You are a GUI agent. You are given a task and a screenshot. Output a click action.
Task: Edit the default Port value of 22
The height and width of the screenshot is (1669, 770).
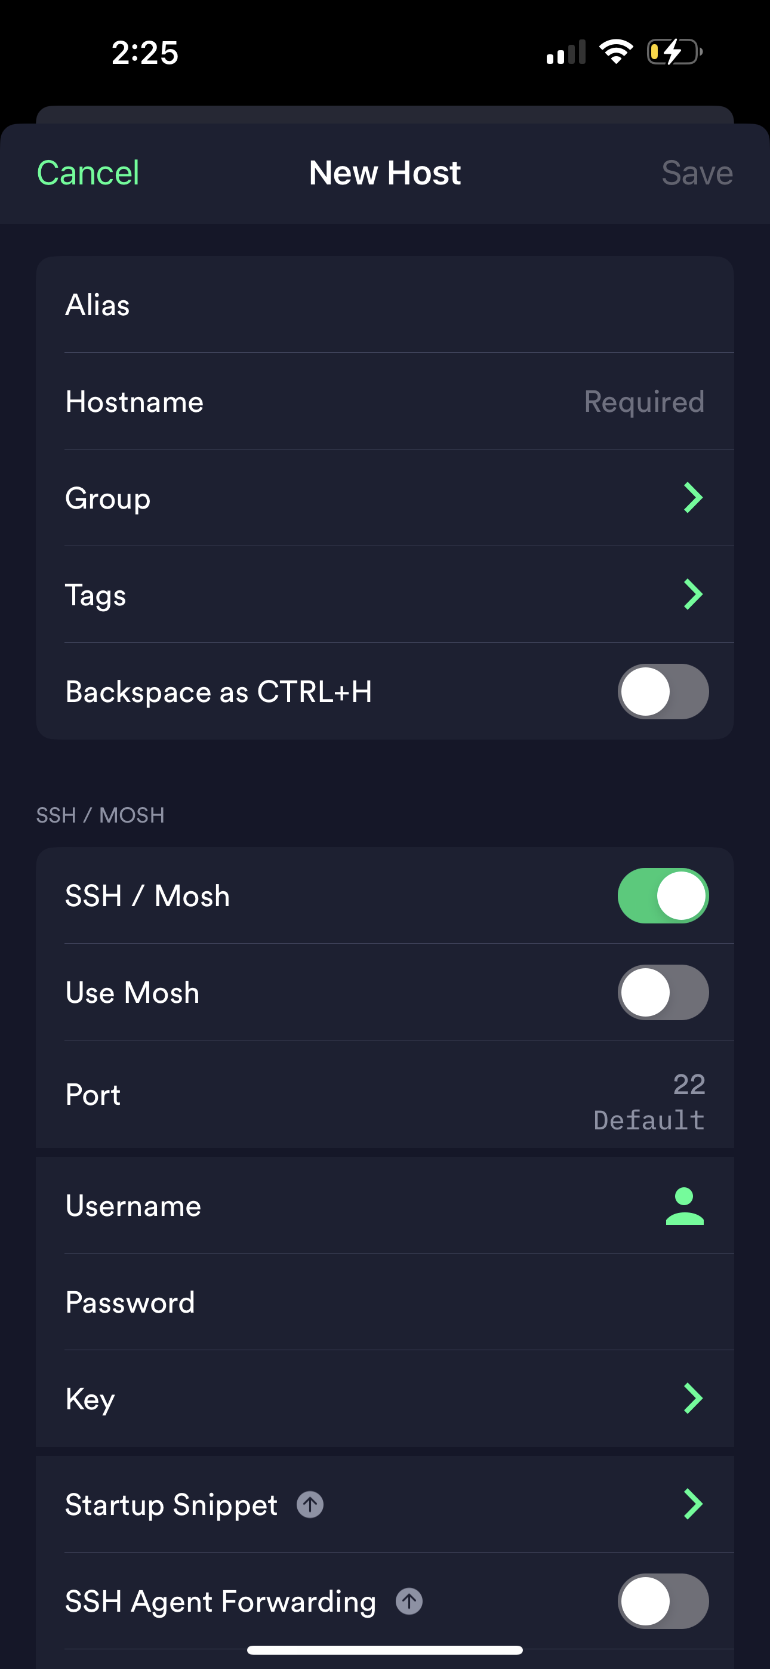tap(385, 1095)
